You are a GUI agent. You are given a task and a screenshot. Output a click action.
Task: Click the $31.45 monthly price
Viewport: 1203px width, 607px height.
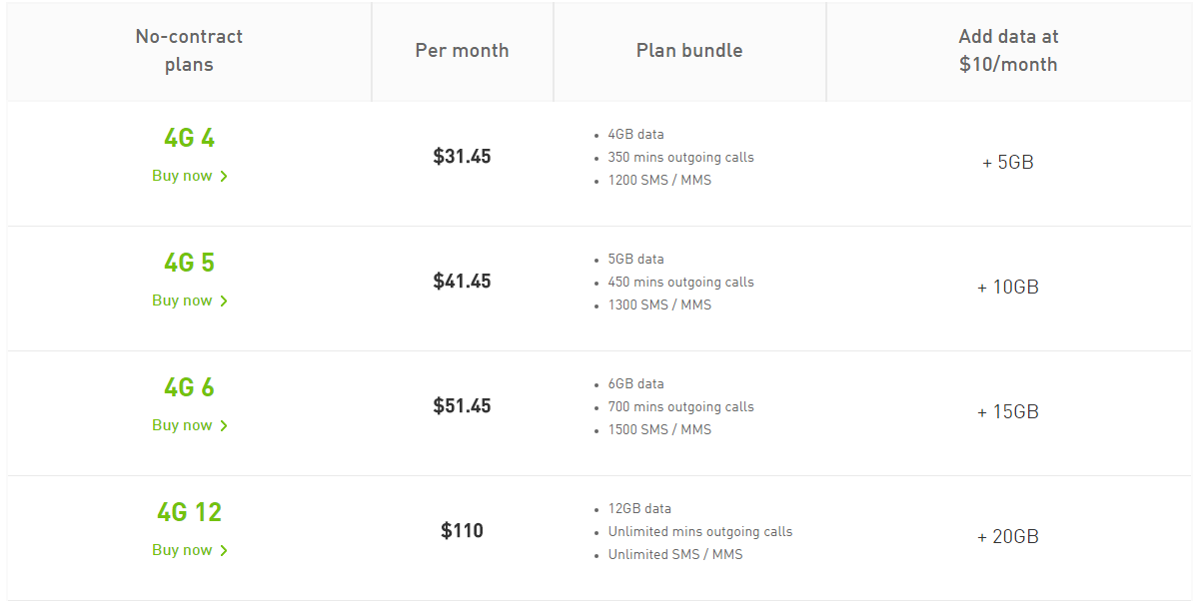click(462, 157)
